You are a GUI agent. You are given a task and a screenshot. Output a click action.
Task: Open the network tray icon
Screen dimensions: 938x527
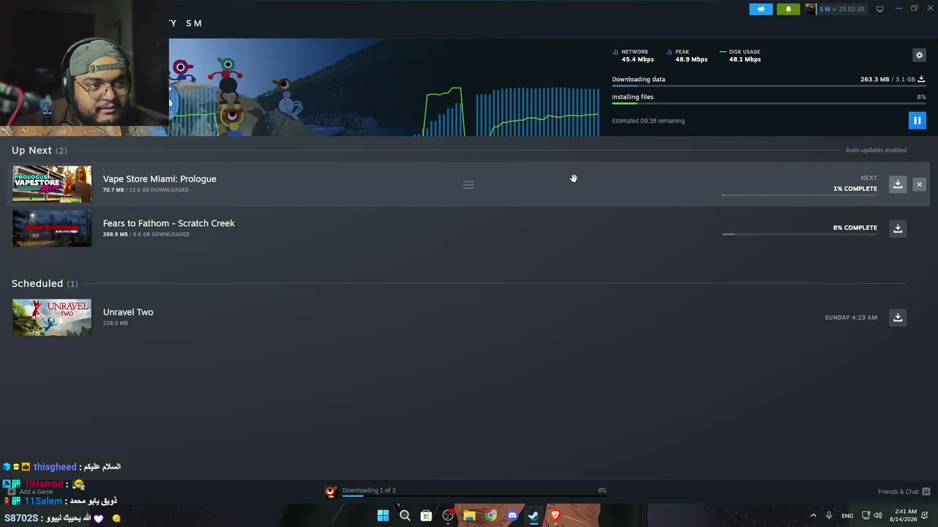865,516
